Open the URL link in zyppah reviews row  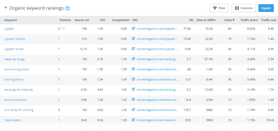157,39
